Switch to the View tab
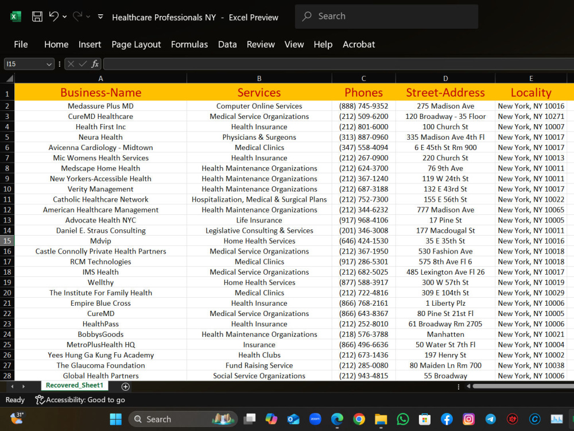Screen dimensions: 574x431 (294, 44)
